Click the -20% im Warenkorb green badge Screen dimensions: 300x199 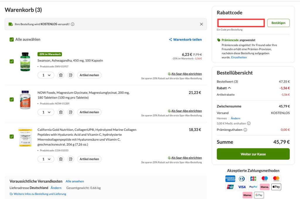(50, 54)
